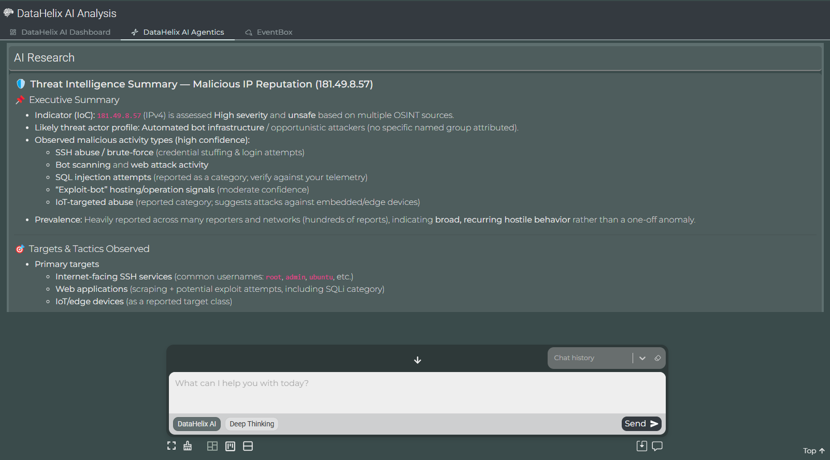Click the dashboard grid icon in tab
This screenshot has width=830, height=460.
click(x=13, y=32)
